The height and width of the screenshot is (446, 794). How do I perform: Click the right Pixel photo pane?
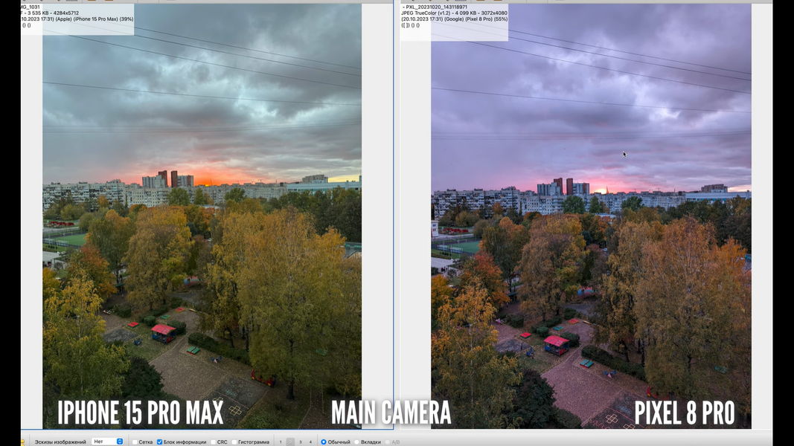[591, 216]
